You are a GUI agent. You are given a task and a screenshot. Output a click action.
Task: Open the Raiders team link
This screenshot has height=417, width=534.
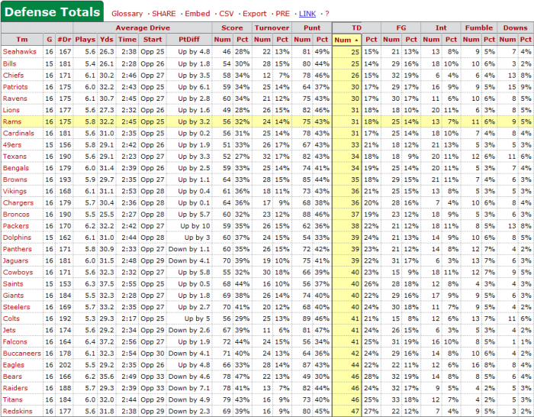click(15, 388)
